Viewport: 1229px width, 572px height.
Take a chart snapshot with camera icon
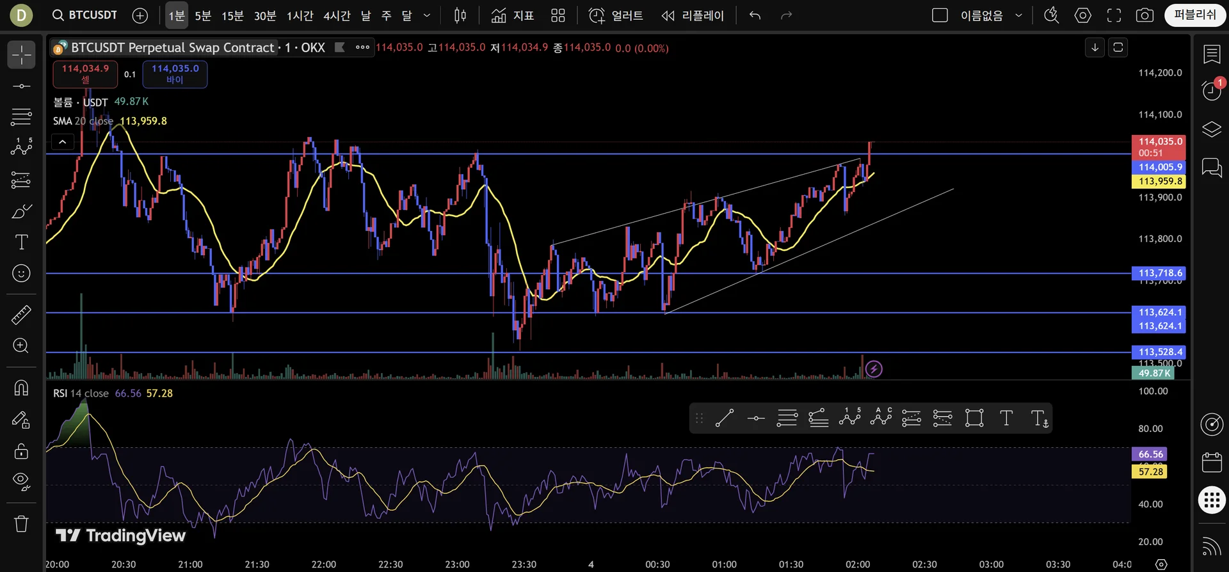click(x=1145, y=15)
